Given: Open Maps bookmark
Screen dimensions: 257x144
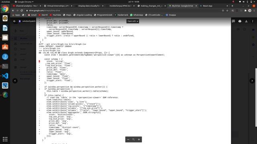Looking at the screenshot, I should pyautogui.click(x=67, y=15).
